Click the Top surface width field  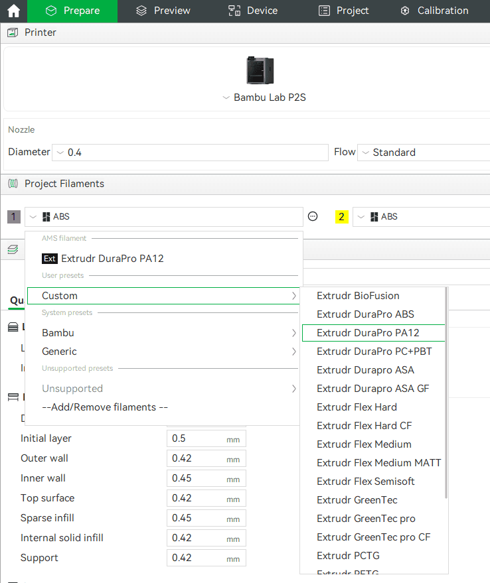click(206, 498)
